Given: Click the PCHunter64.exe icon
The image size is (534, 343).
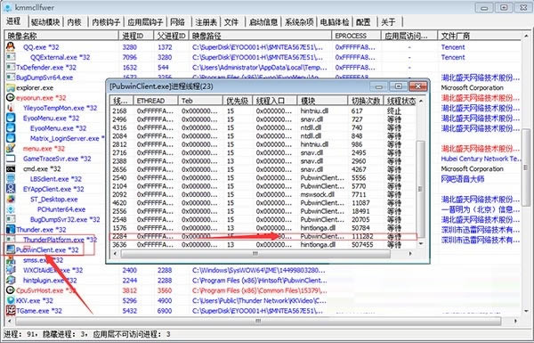Looking at the screenshot, I should click(x=11, y=209).
